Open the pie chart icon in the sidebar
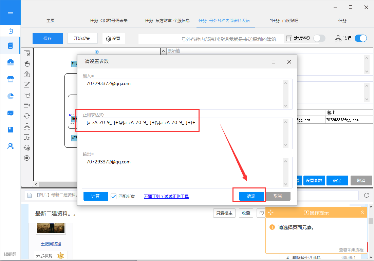This screenshot has width=374, height=261. point(10,96)
